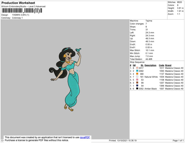
Task: Select stitch count 3352 for Amber Black
Action: click(x=141, y=89)
